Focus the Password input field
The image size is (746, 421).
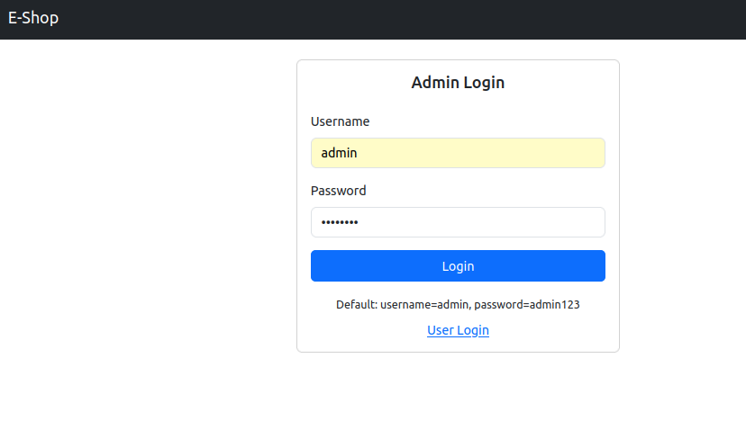[x=458, y=222]
